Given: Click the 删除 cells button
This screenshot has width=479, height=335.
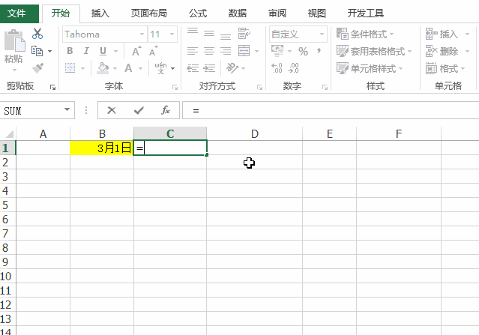Looking at the screenshot, I should (x=442, y=51).
